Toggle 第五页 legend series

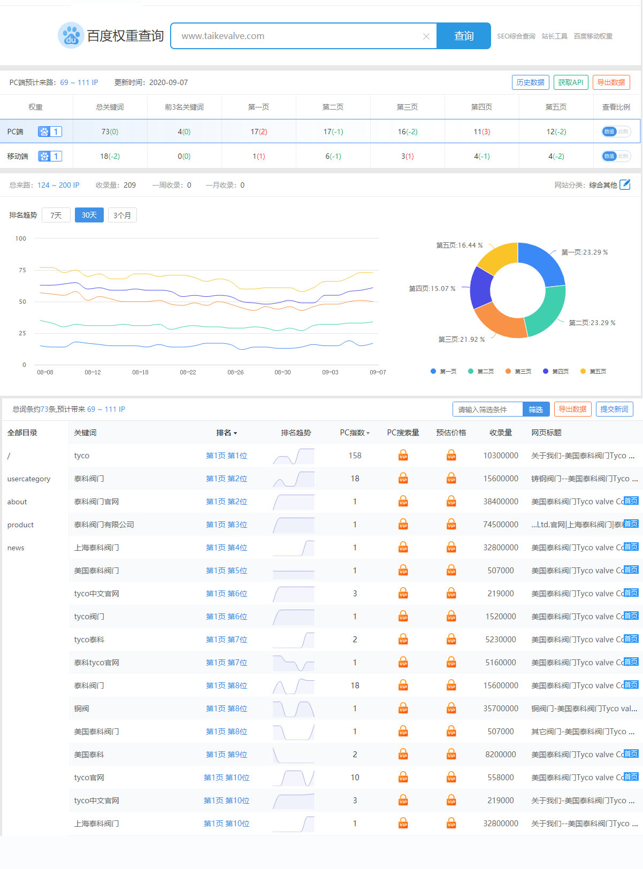[x=593, y=371]
